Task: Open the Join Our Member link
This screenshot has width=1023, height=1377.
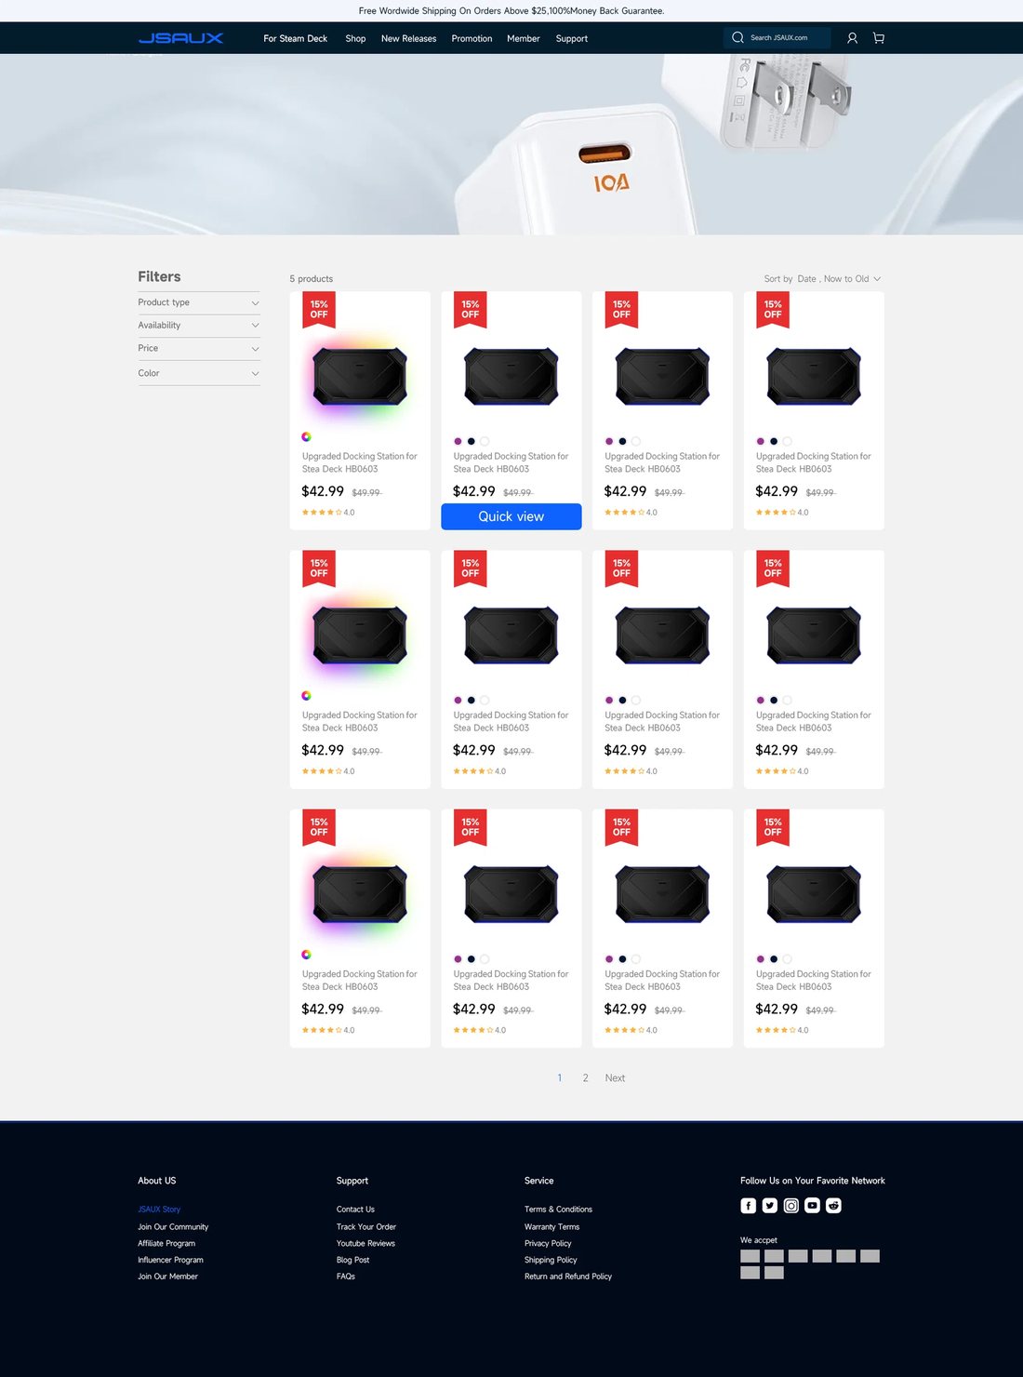Action: [167, 1277]
